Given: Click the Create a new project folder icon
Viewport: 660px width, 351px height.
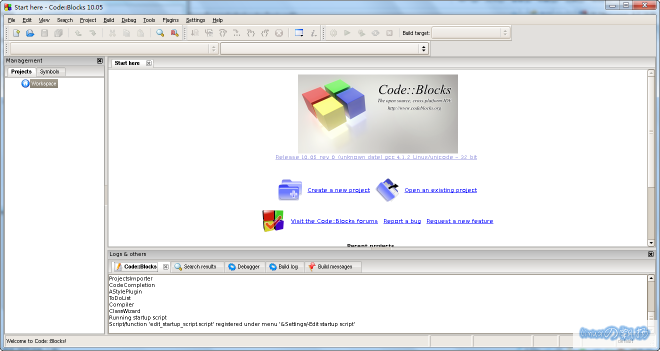Looking at the screenshot, I should [x=290, y=190].
